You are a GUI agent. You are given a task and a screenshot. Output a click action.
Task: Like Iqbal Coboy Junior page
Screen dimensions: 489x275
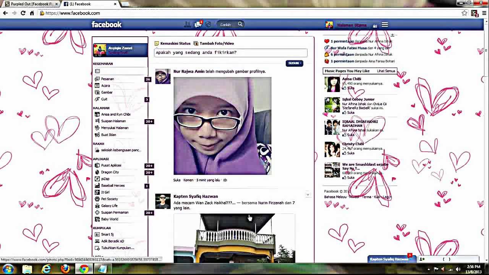[348, 113]
